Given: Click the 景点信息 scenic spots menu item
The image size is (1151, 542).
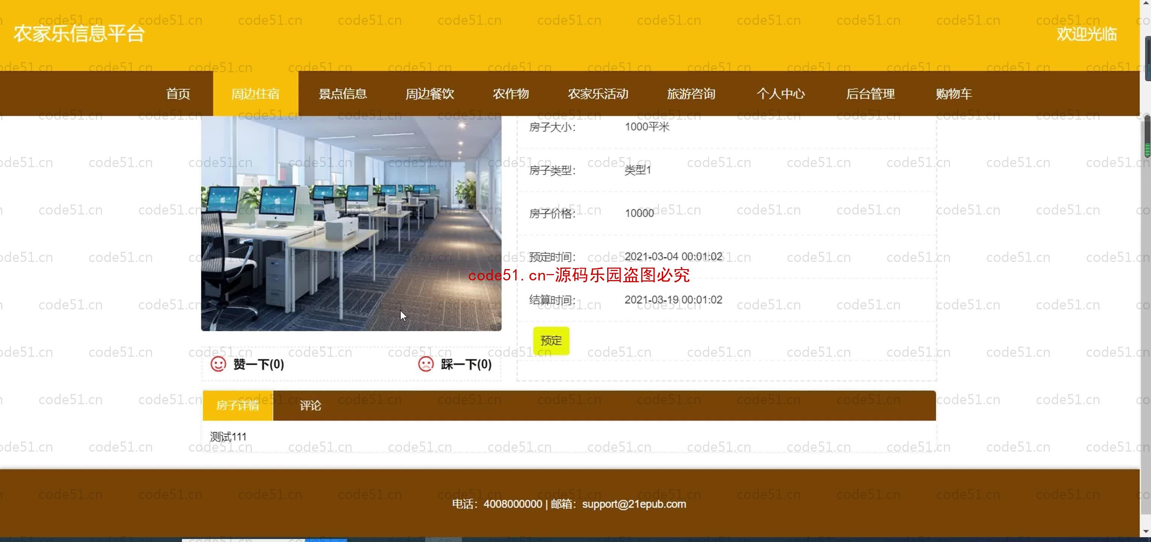Looking at the screenshot, I should pyautogui.click(x=342, y=93).
